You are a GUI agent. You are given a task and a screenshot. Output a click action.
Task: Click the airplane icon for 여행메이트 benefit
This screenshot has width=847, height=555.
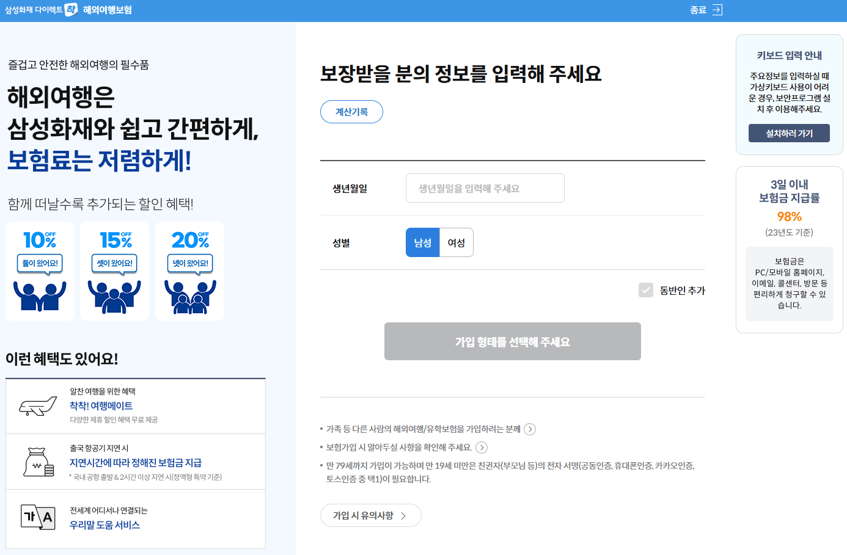click(38, 406)
